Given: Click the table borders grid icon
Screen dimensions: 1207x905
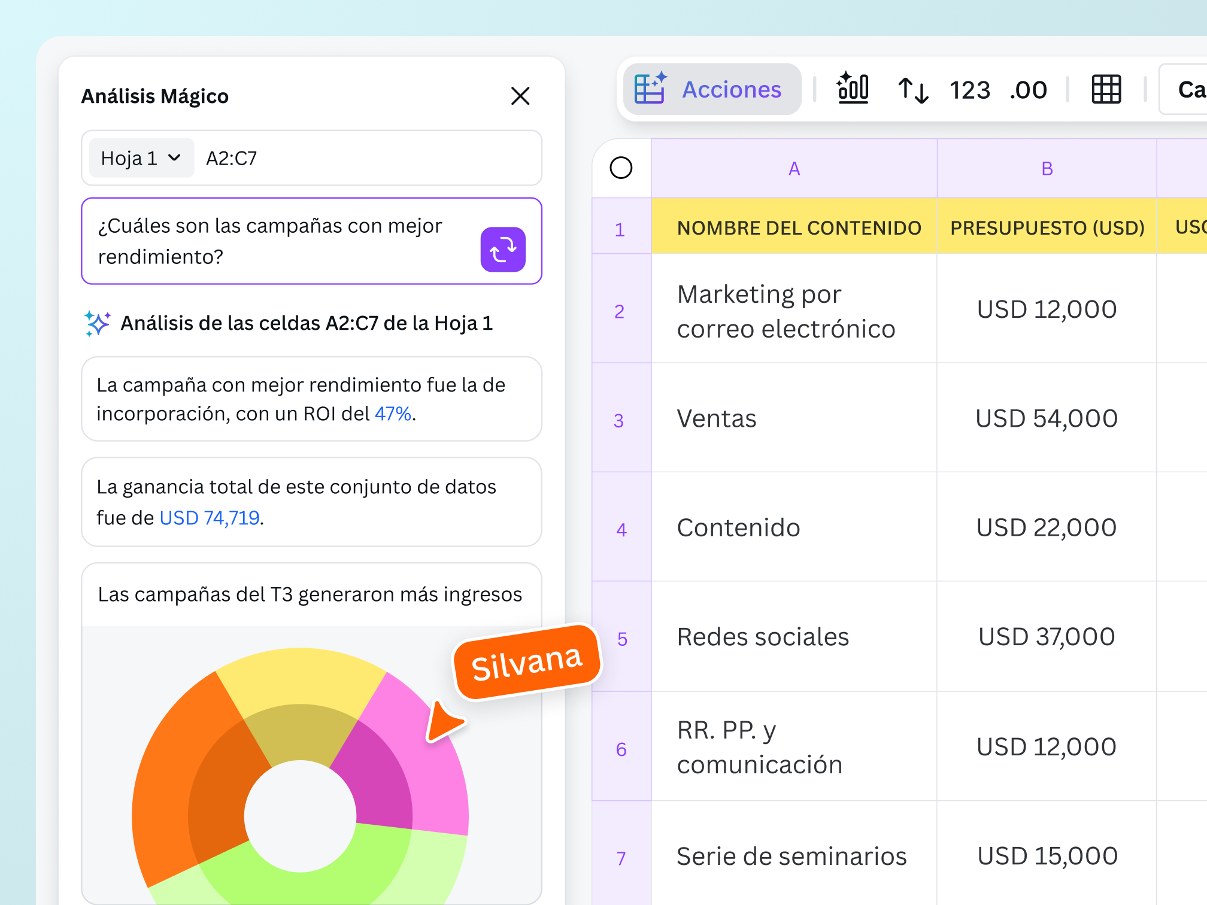Looking at the screenshot, I should (x=1106, y=90).
